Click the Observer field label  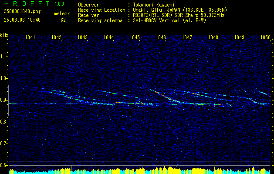(88, 5)
